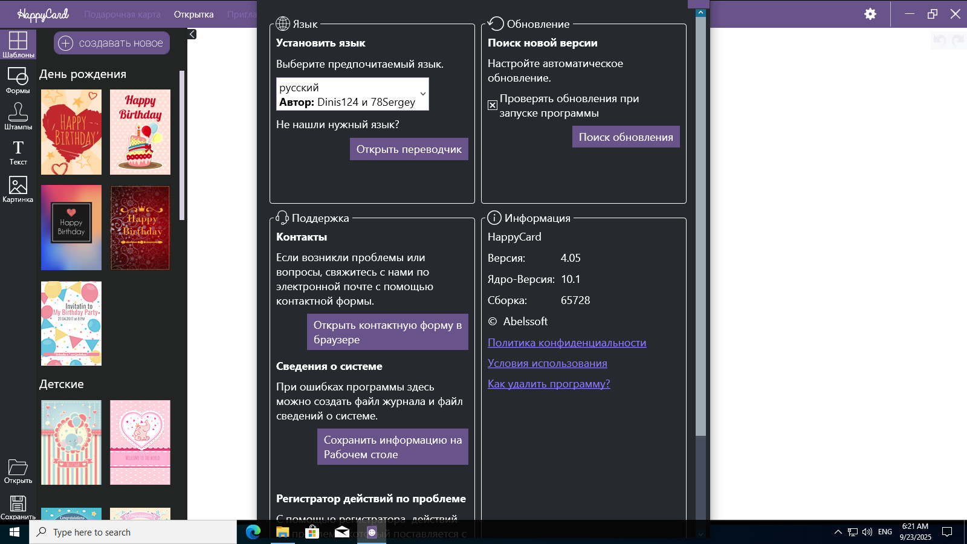Select the Формы shapes tool
The height and width of the screenshot is (544, 967).
(x=18, y=80)
